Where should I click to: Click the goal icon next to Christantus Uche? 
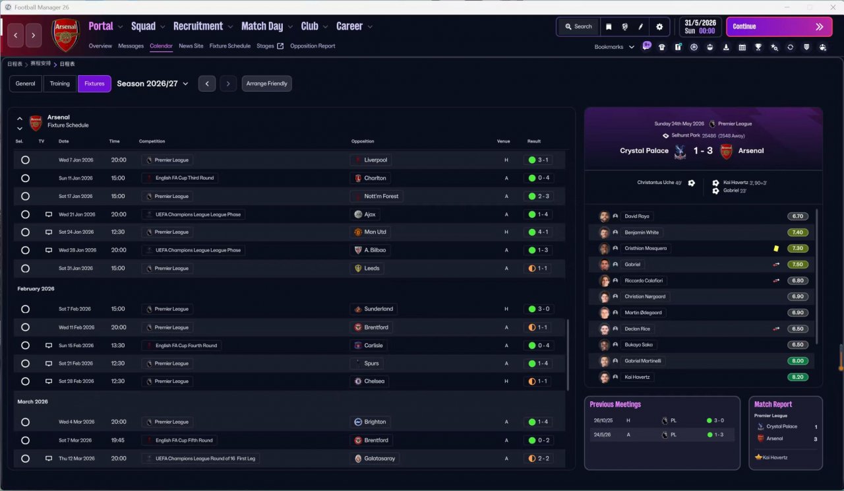pos(691,183)
